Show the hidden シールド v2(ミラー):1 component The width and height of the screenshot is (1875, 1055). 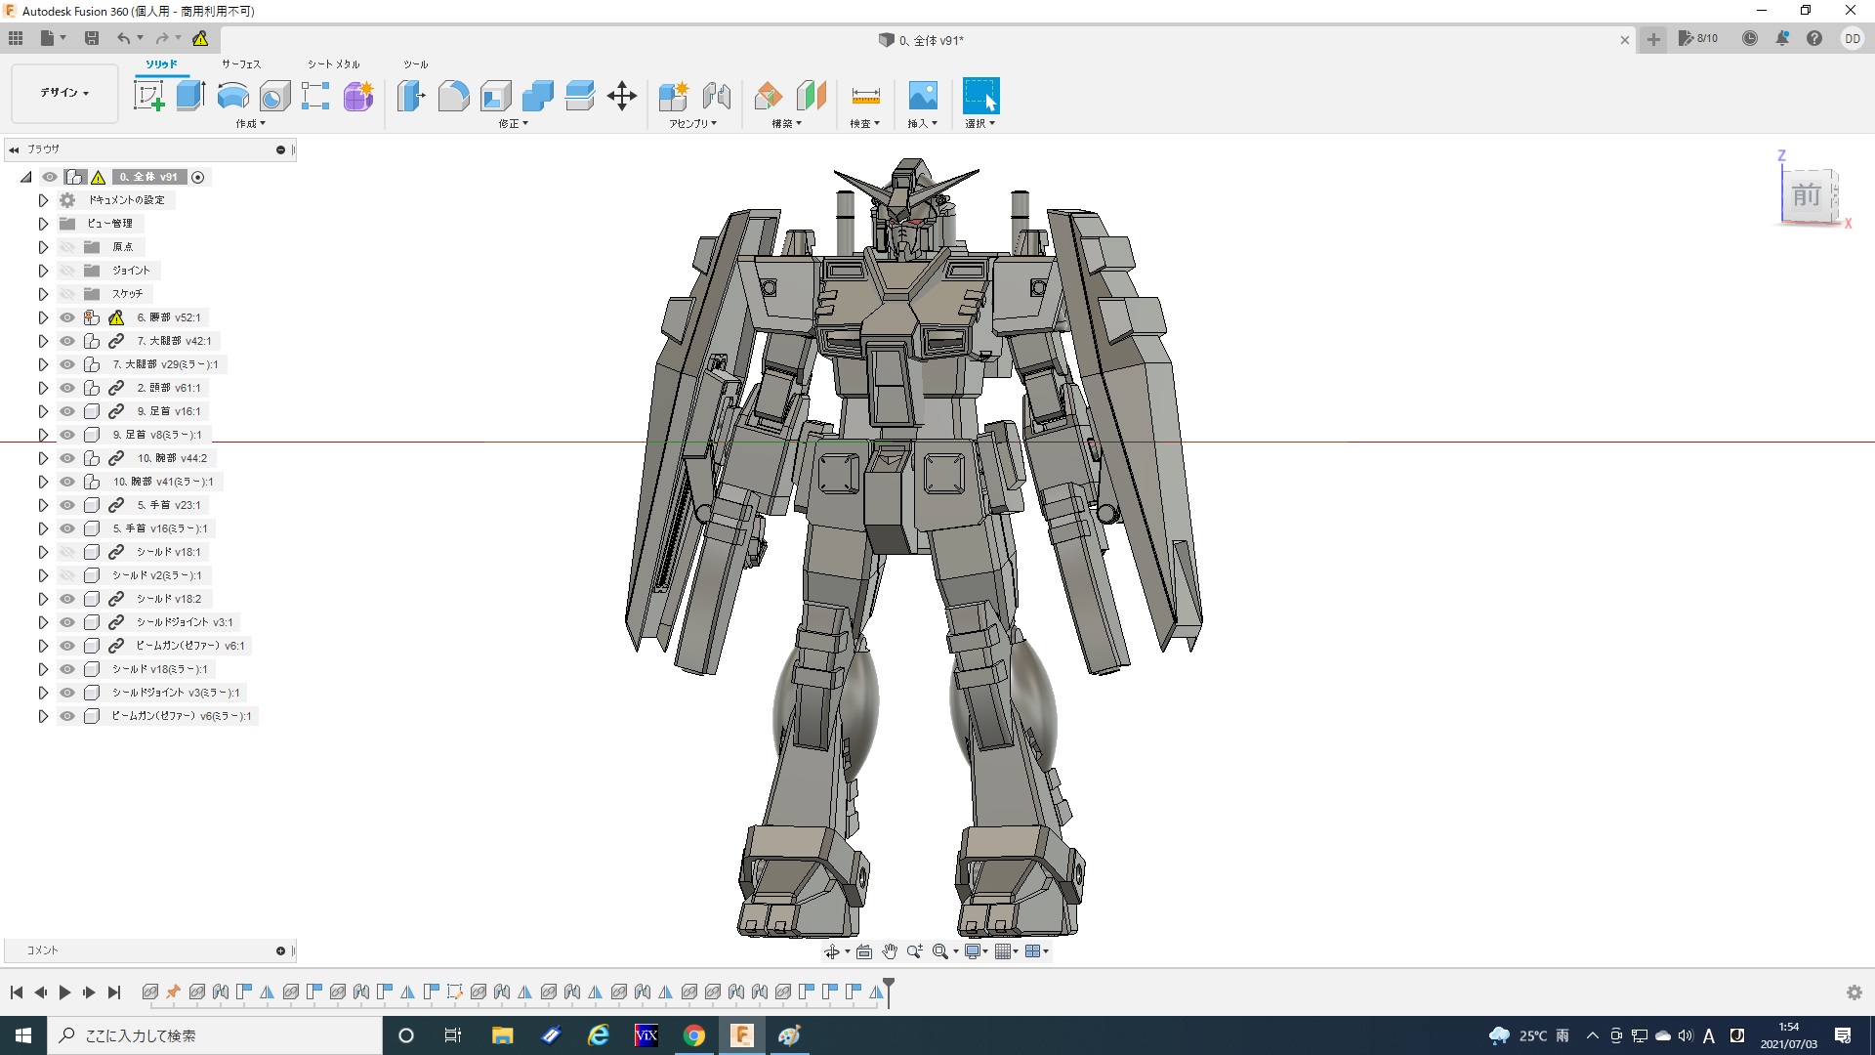tap(67, 575)
